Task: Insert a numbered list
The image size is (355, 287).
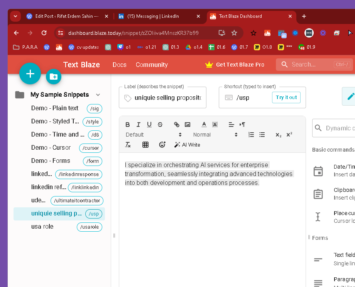Action: (x=251, y=135)
